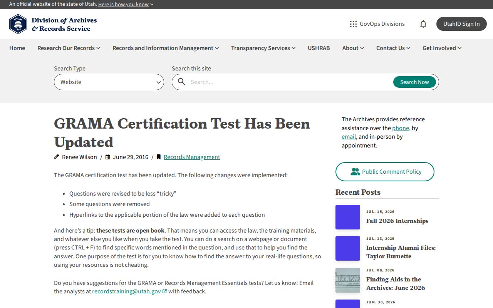Click the phone link in sidebar
Viewport: 493px width, 308px height.
click(x=401, y=128)
